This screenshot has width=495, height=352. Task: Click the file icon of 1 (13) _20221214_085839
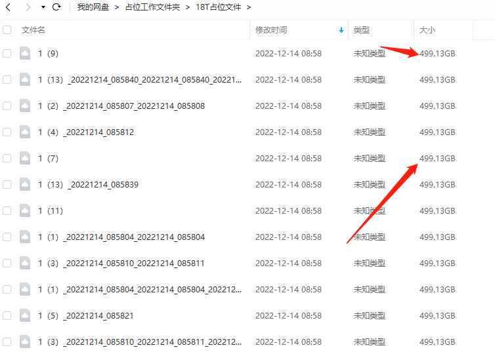25,184
